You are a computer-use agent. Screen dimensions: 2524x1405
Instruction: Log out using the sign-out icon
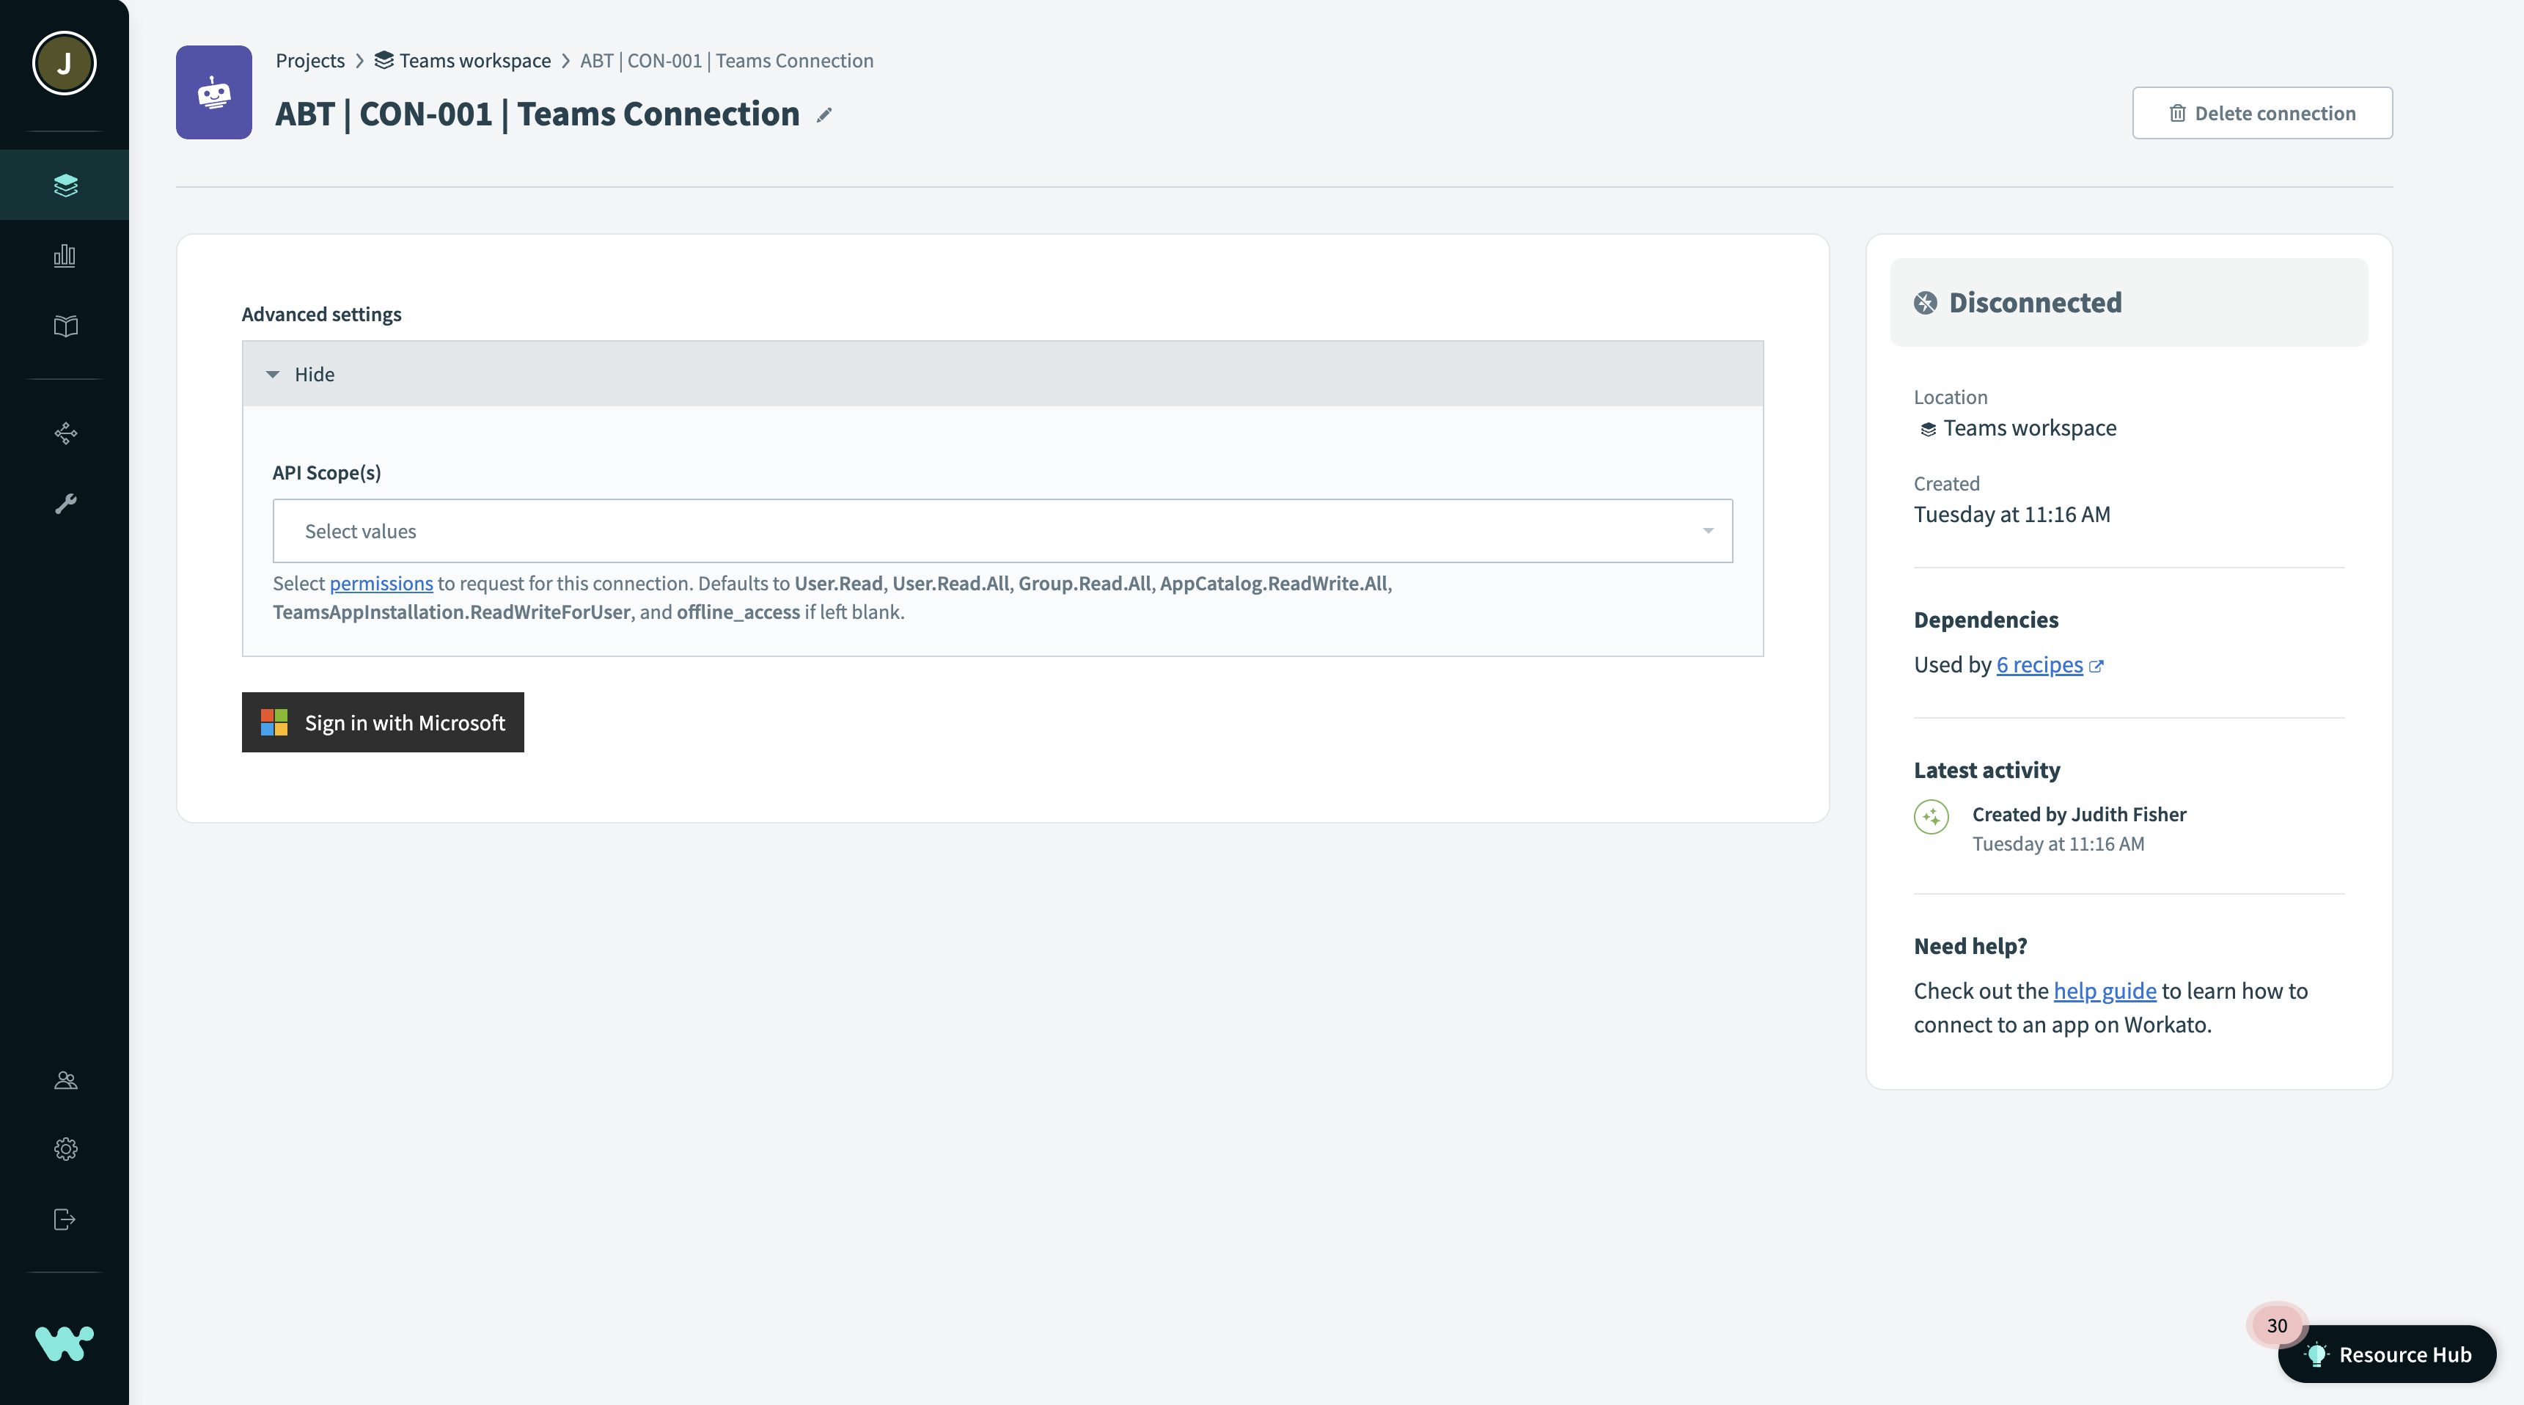(x=65, y=1219)
